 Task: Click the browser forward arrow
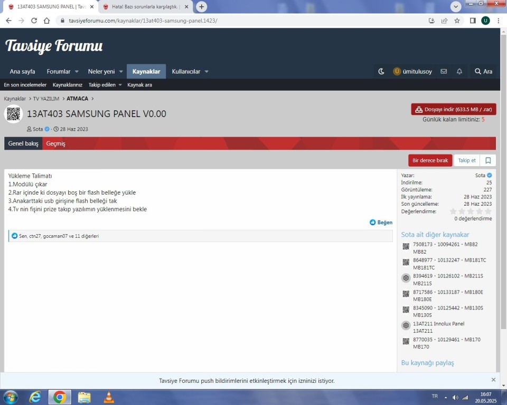[21, 21]
